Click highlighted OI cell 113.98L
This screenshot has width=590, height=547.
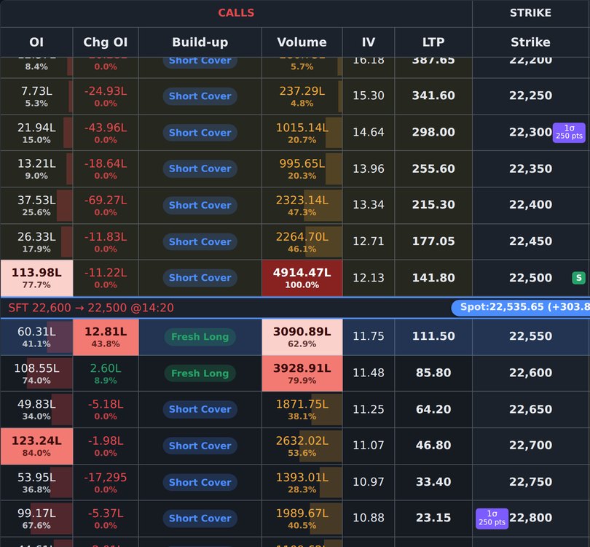pos(36,278)
